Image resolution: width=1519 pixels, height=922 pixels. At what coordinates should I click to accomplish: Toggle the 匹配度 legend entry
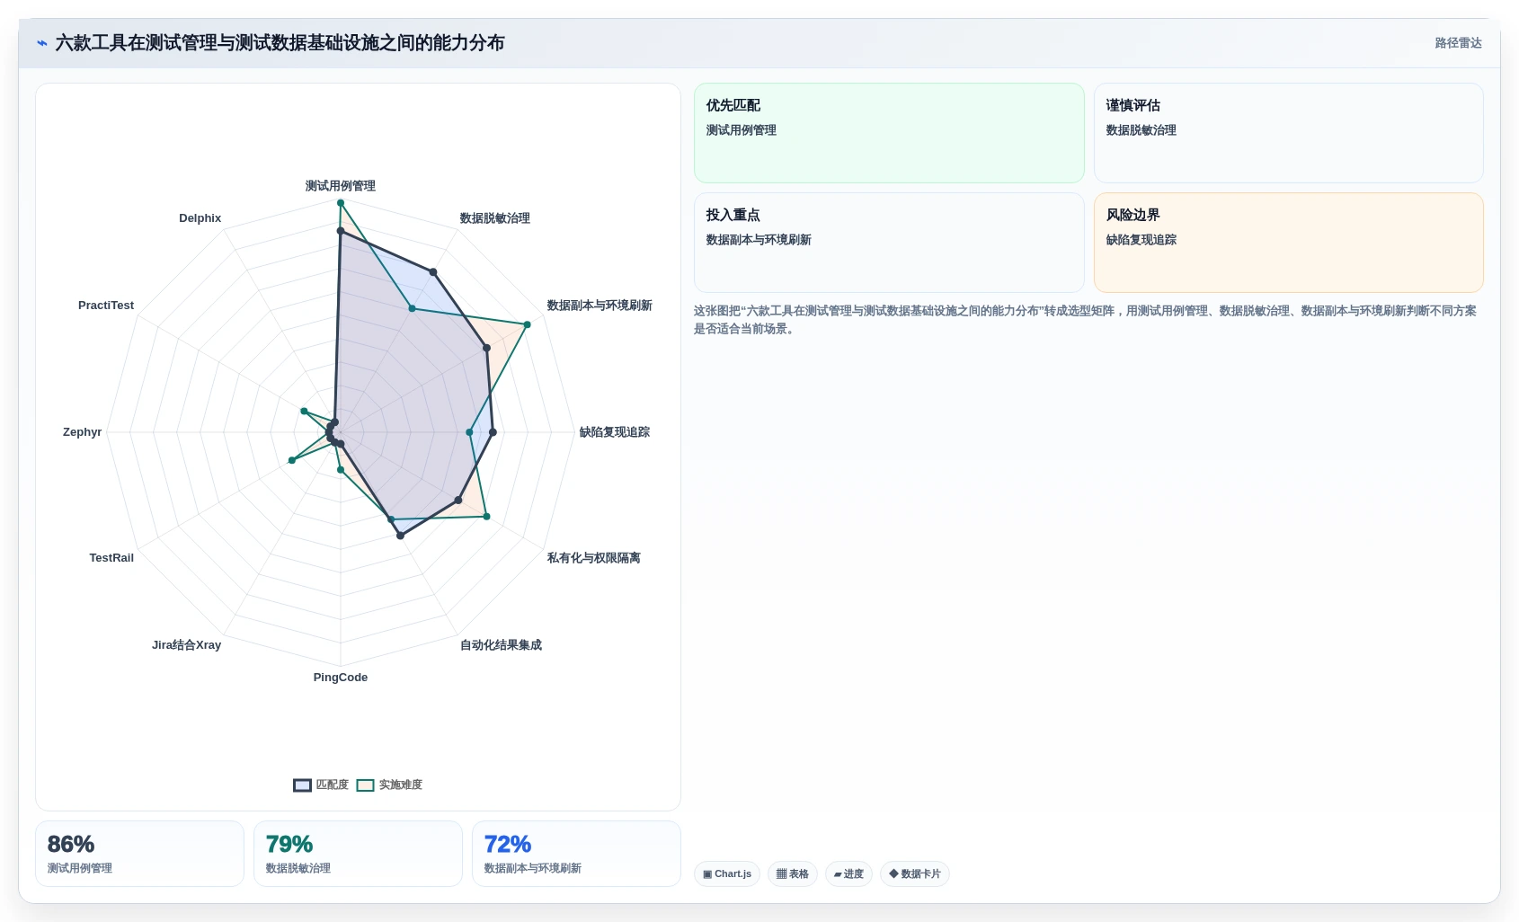(321, 785)
